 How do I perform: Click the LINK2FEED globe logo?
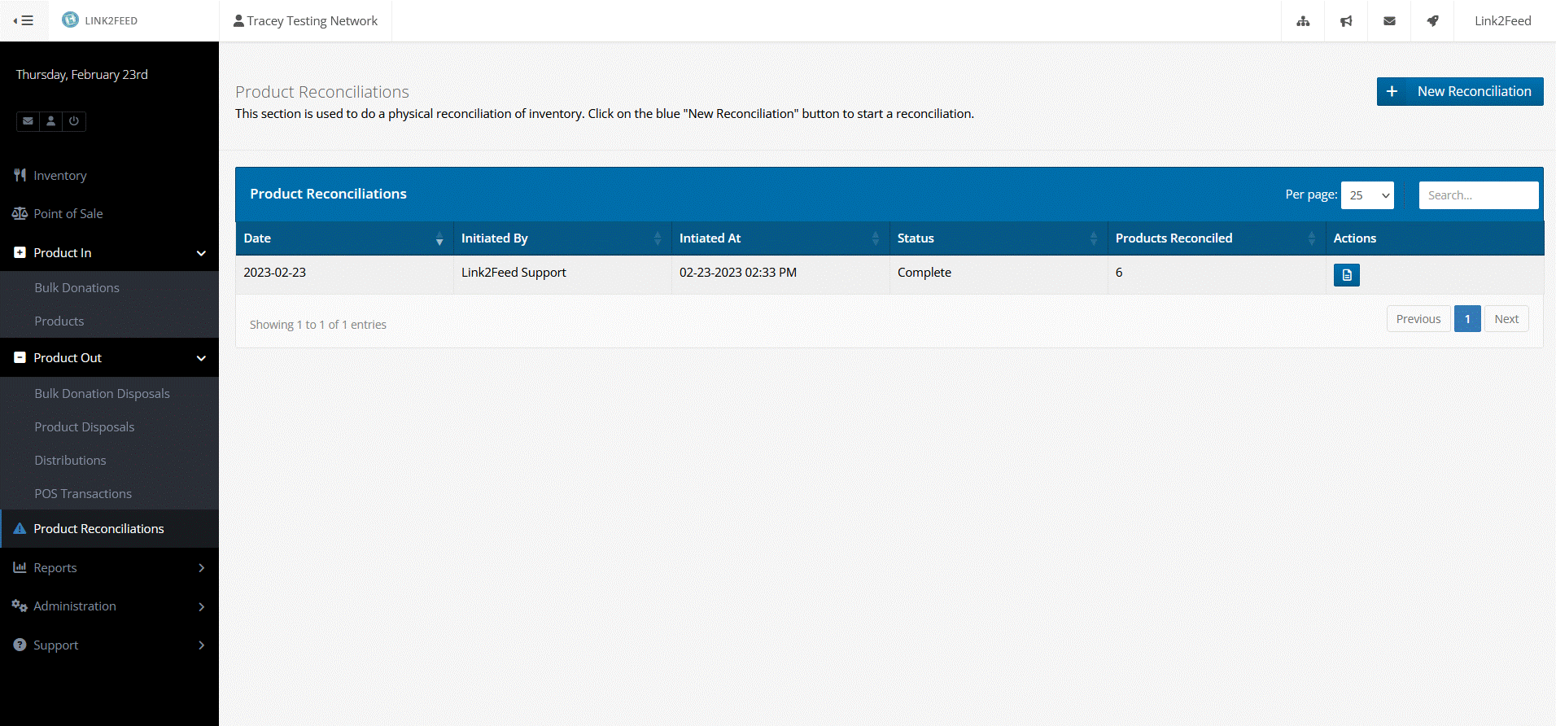(x=71, y=20)
